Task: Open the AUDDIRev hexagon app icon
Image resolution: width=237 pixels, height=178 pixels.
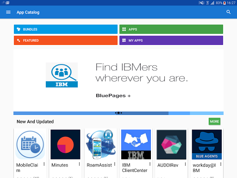Action: pyautogui.click(x=171, y=145)
